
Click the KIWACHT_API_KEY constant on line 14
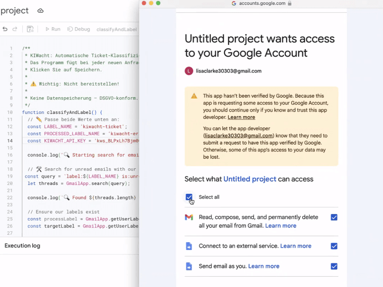(65, 141)
